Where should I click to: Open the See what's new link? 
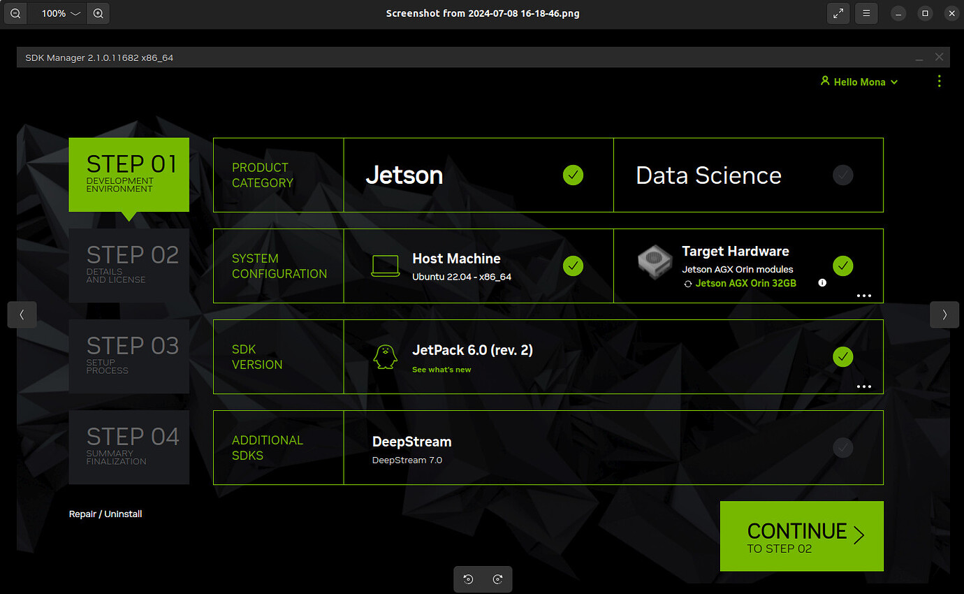pyautogui.click(x=441, y=369)
